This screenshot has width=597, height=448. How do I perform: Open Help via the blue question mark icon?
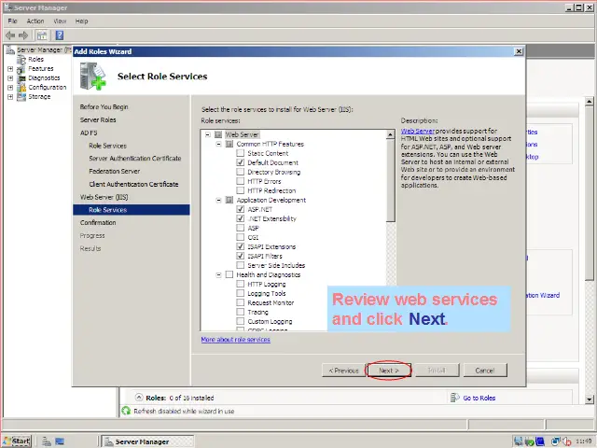pyautogui.click(x=60, y=35)
